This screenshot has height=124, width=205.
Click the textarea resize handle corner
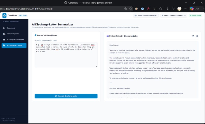(96, 66)
